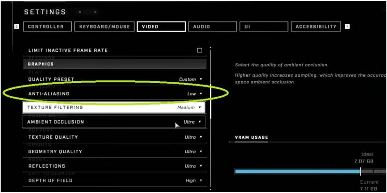The height and width of the screenshot is (193, 387).
Task: Switch to the UI tab
Action: click(x=263, y=27)
